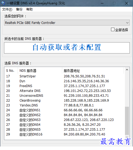Click address 91.239.100.100,89.233.43.71
Viewport: 133px width, 150px height.
86,96
